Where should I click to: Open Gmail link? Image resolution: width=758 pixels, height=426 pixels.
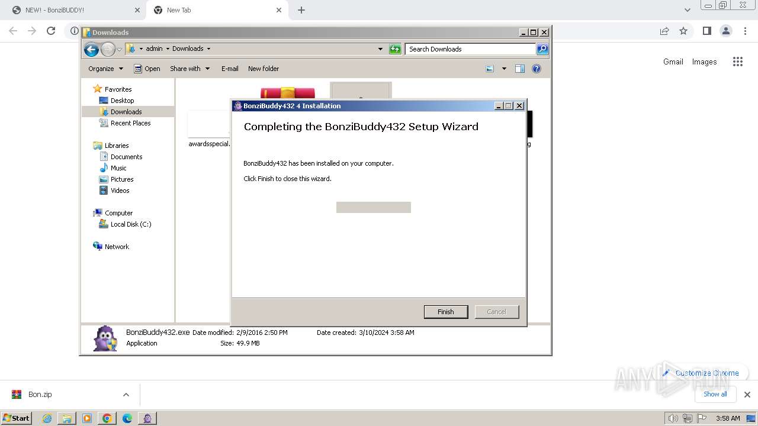(673, 62)
